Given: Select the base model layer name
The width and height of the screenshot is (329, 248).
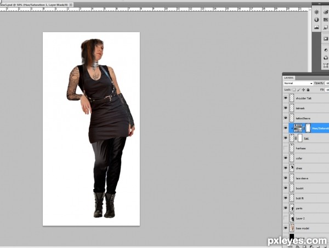Looking at the screenshot, I should 302,228.
